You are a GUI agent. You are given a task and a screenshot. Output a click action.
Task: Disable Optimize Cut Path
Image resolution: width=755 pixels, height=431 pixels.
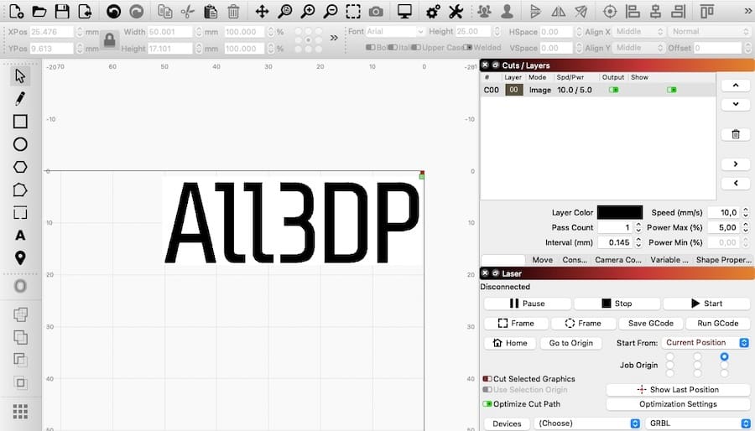click(x=487, y=404)
